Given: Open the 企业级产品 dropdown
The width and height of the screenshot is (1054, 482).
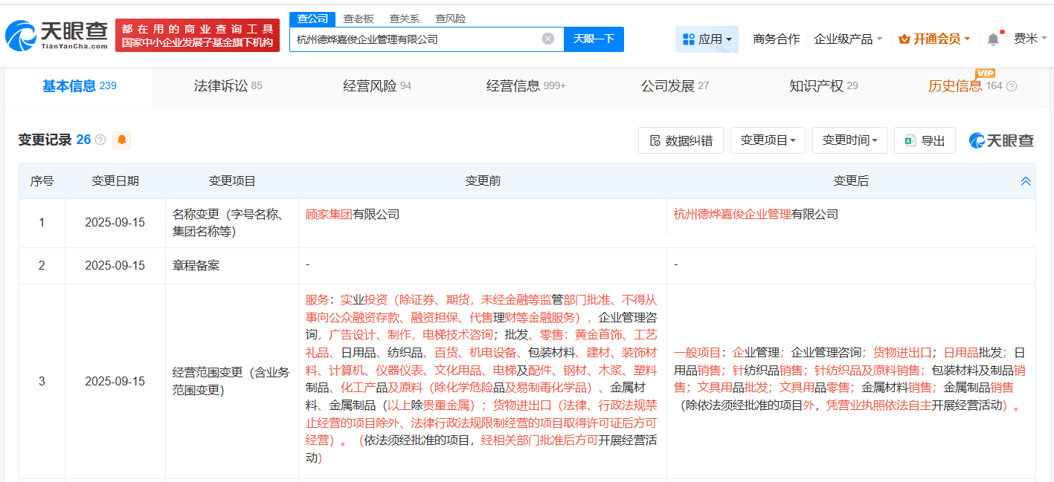Looking at the screenshot, I should [844, 39].
